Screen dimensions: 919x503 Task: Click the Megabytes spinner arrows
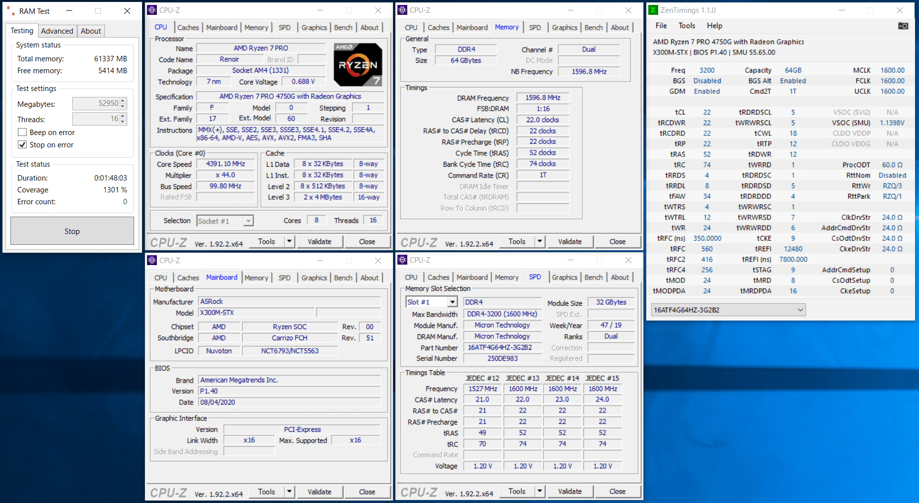123,103
